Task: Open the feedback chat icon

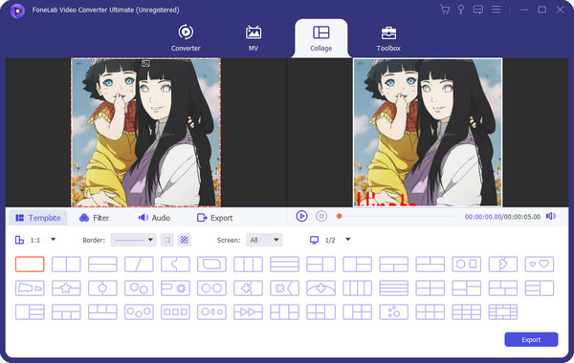Action: tap(477, 10)
